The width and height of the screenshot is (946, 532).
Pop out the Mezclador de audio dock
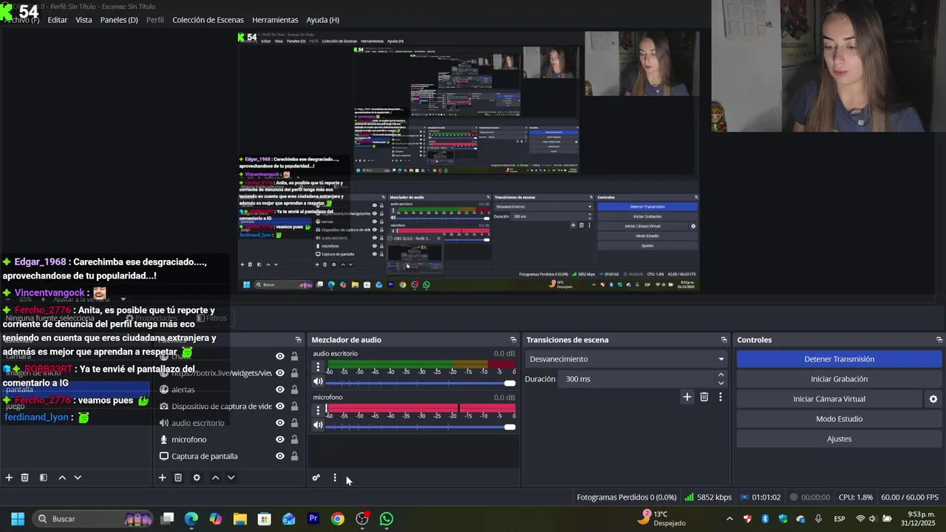click(x=513, y=340)
